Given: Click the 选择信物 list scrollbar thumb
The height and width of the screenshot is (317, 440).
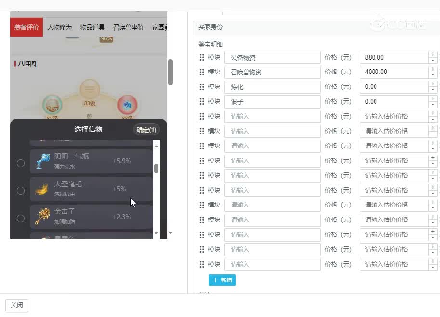Looking at the screenshot, I should (156, 168).
